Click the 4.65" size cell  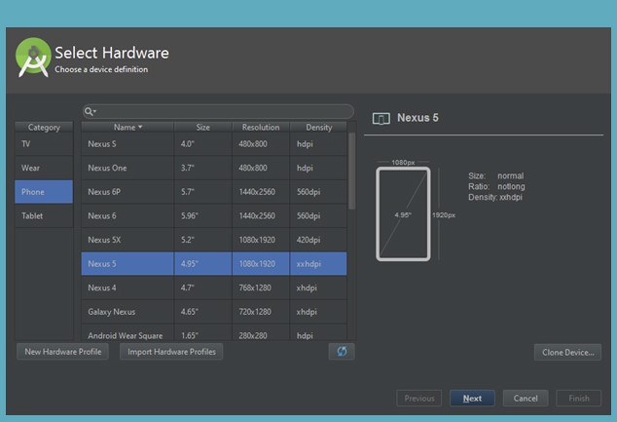[x=203, y=312]
